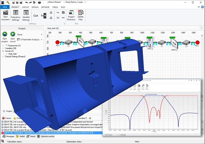Image resolution: width=205 pixels, height=144 pixels.
Task: Open the OPTIMIZE ribbon tab
Action: (45, 7)
